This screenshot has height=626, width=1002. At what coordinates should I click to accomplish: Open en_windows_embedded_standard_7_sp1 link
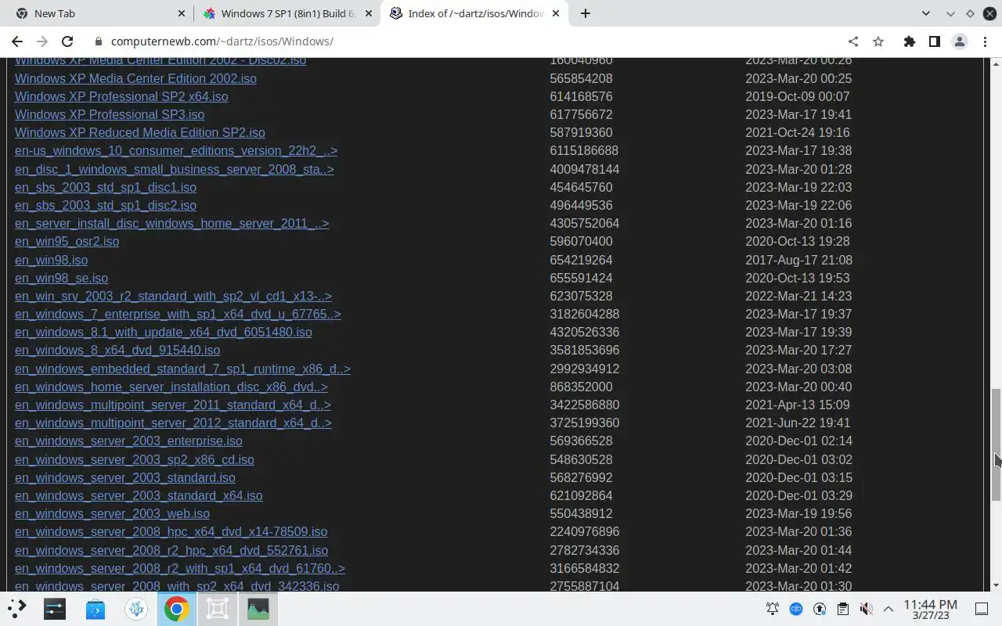[182, 369]
